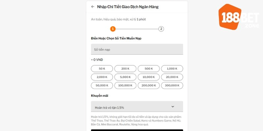This screenshot has height=131, width=263.
Task: Go back using the left arrow icon
Action: point(93,7)
